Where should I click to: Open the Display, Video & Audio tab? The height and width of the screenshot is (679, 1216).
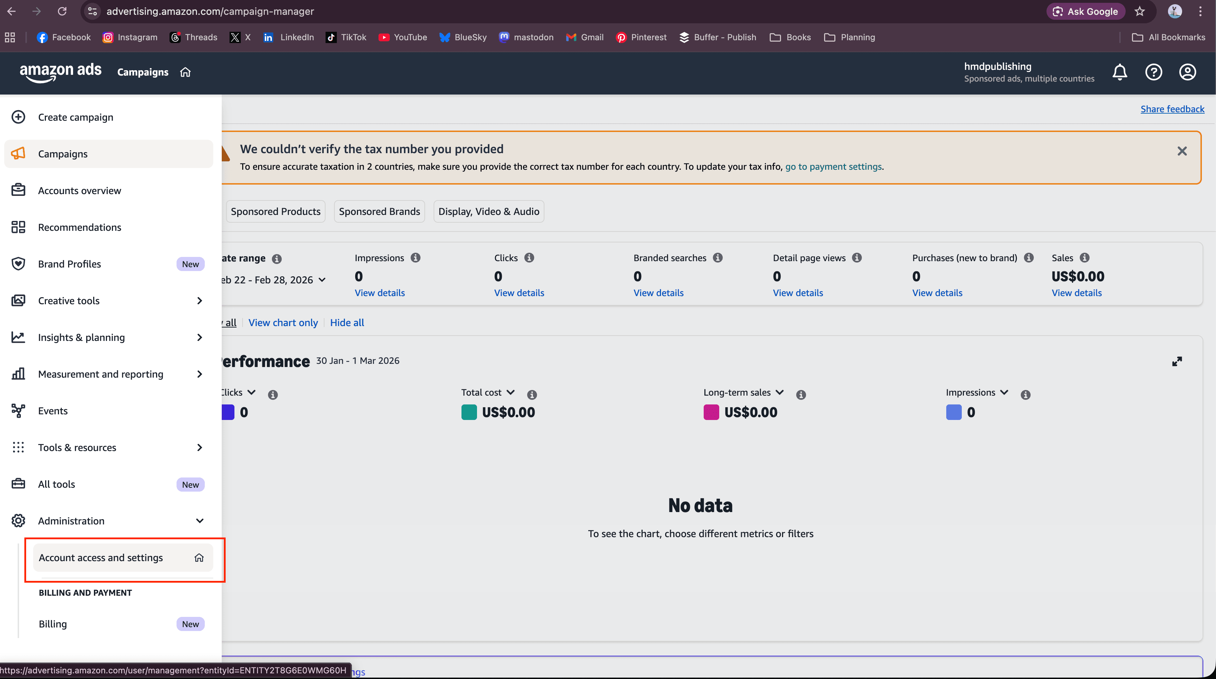[x=489, y=211]
